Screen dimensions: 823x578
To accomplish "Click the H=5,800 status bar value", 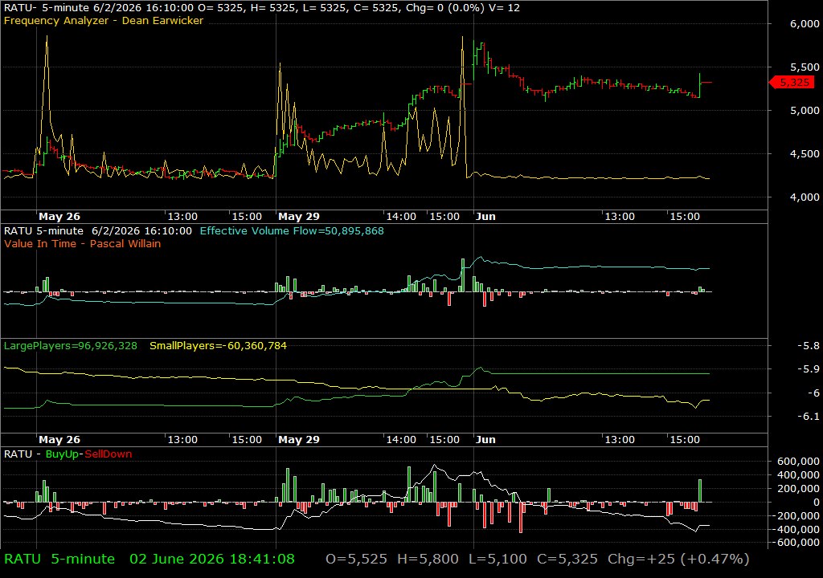I will tap(428, 559).
